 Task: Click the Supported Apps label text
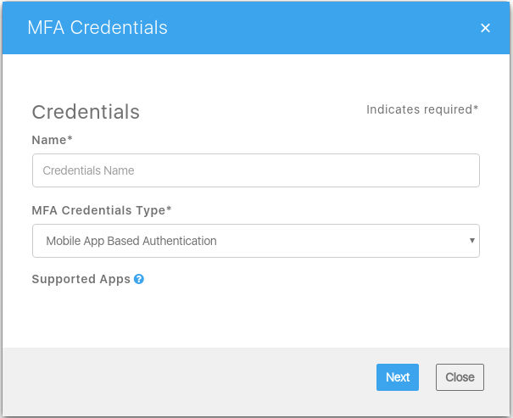pos(81,279)
